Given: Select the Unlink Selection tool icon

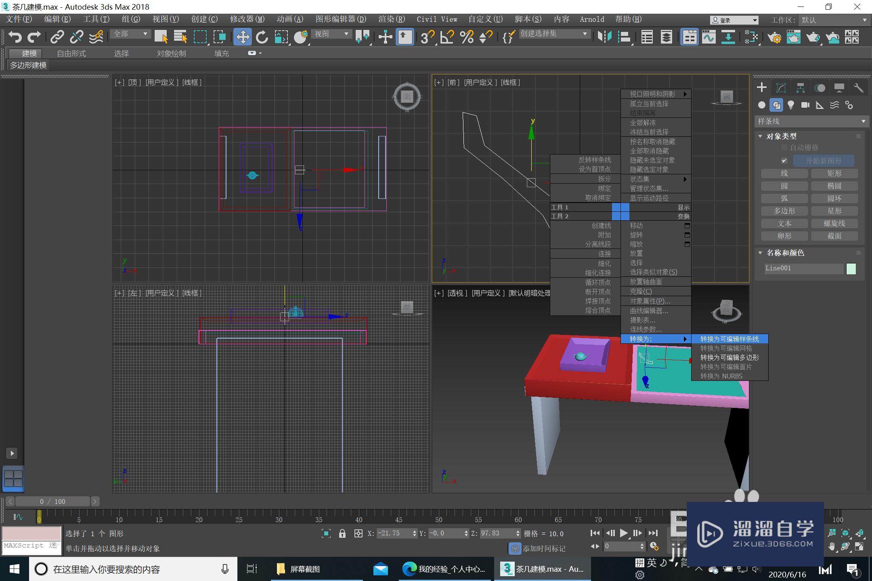Looking at the screenshot, I should [x=76, y=37].
